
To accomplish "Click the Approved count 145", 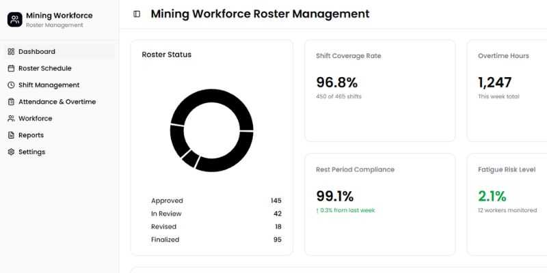I will [276, 201].
